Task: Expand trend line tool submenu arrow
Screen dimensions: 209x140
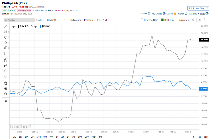Action: [9, 27]
